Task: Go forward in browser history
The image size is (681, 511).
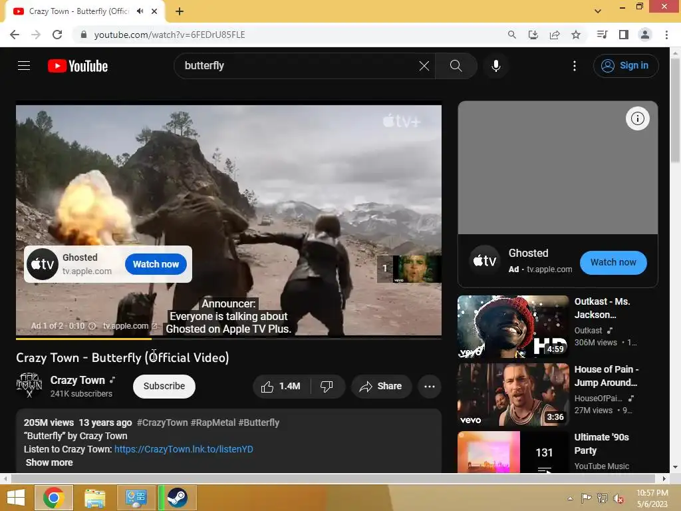Action: (36, 35)
